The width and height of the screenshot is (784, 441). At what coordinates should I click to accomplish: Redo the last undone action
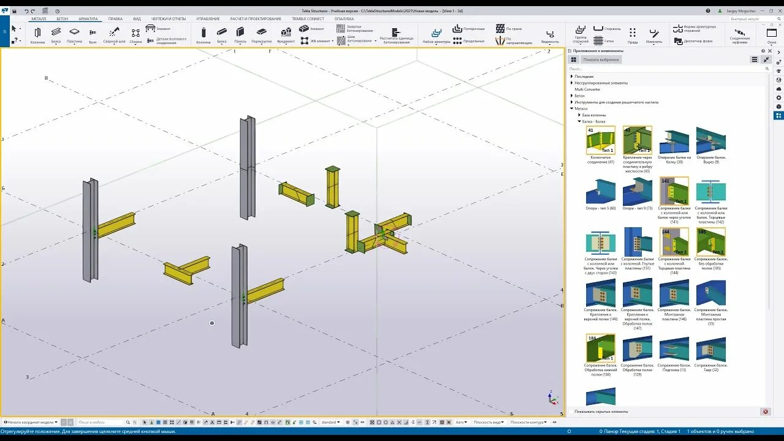point(34,11)
